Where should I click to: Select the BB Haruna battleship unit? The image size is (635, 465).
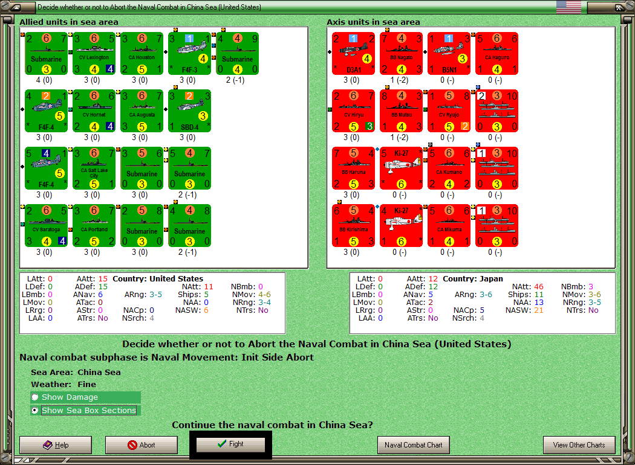click(354, 168)
